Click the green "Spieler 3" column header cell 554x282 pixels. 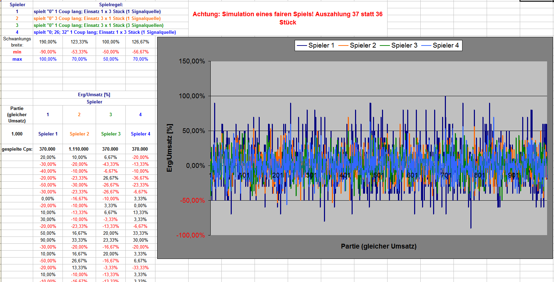pos(111,134)
